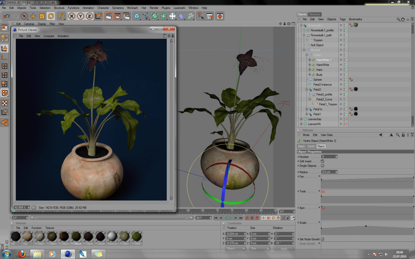Enable the Soft Insert checkbox

coord(323,161)
